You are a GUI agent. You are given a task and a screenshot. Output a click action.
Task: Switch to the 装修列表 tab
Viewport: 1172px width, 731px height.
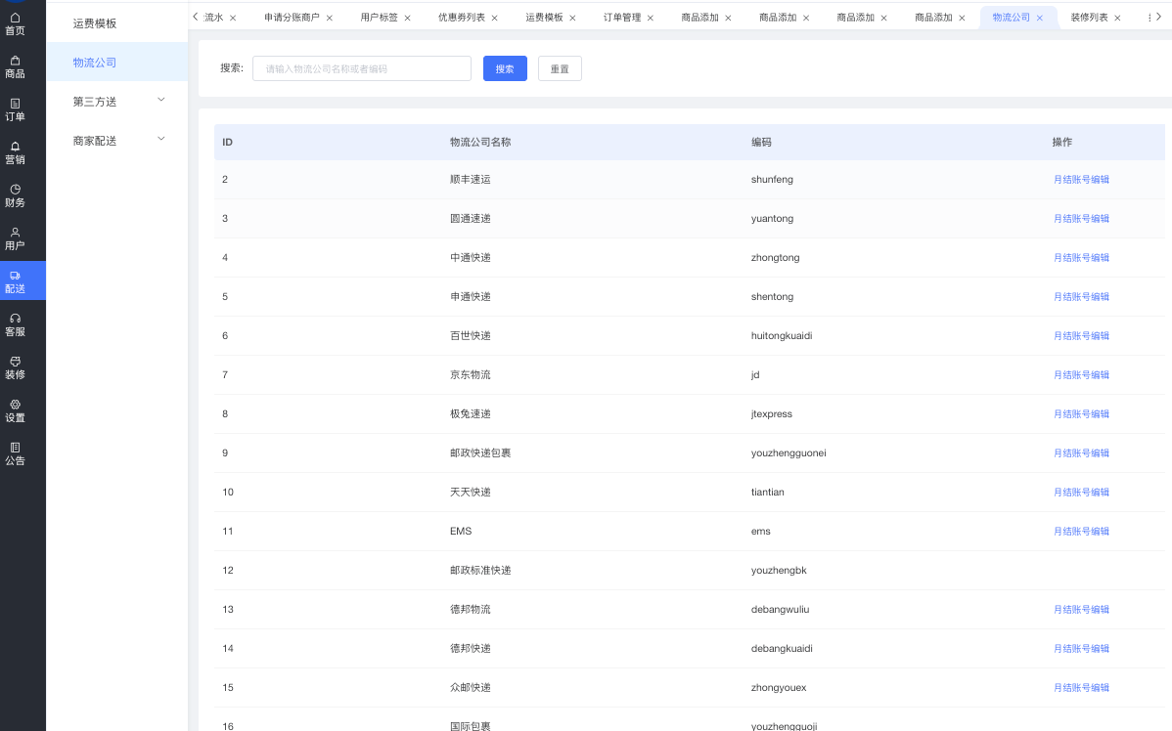1089,18
